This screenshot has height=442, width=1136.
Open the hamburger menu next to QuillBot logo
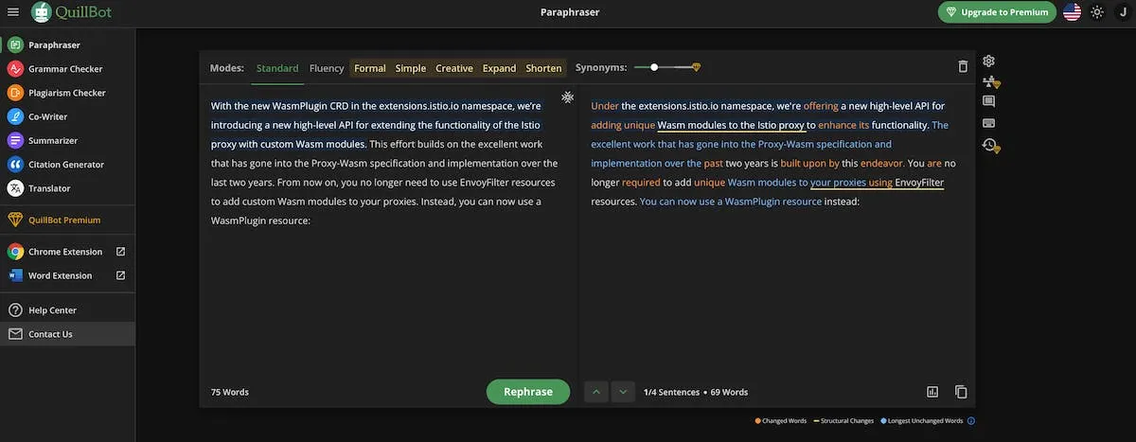point(13,12)
